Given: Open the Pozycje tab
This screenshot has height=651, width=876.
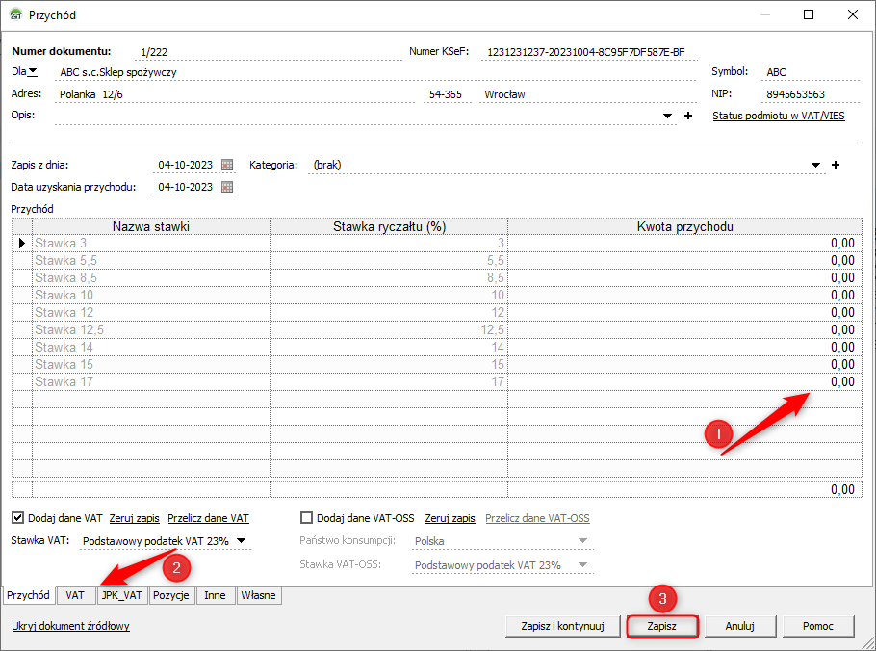Looking at the screenshot, I should click(171, 596).
